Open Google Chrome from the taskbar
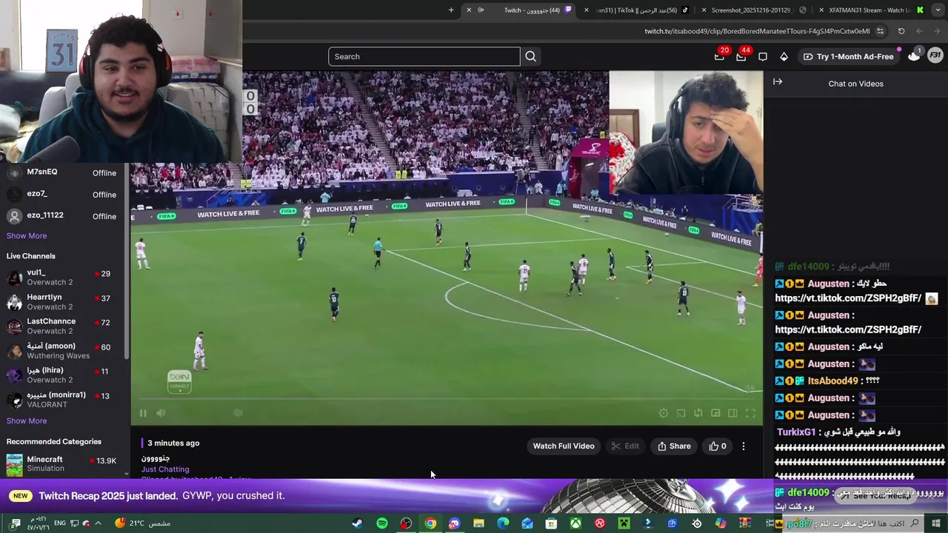Screen dimensions: 948x533 [x=430, y=523]
